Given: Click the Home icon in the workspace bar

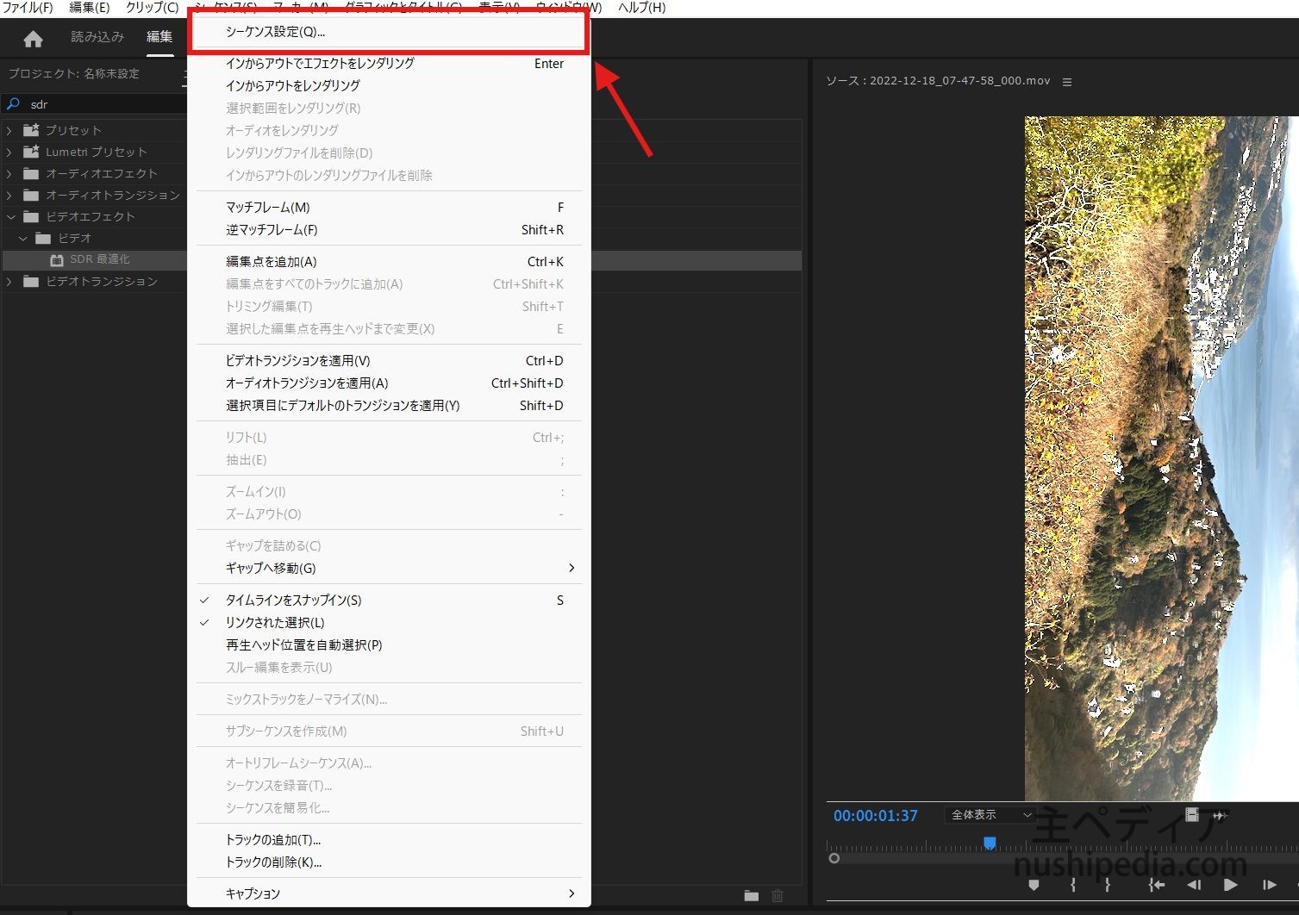Looking at the screenshot, I should click(x=33, y=39).
